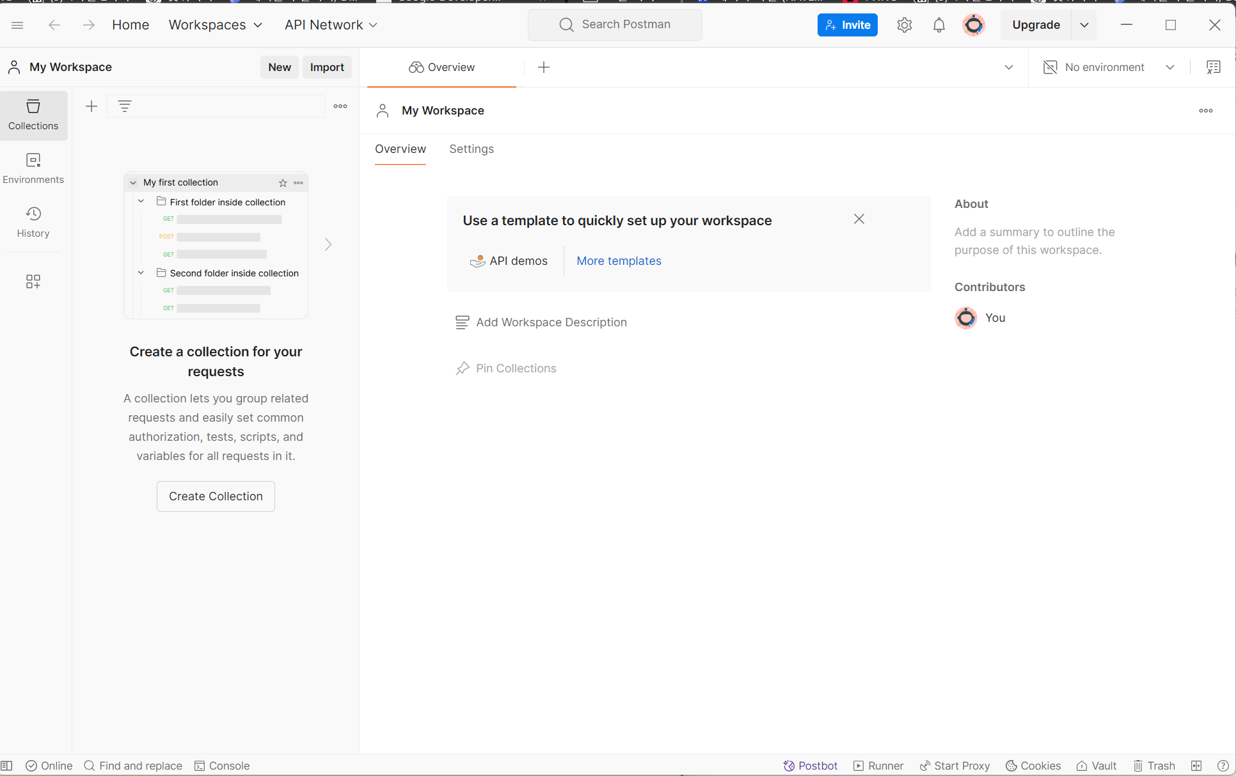The image size is (1236, 776).
Task: Expand the API Network dropdown
Action: (330, 25)
